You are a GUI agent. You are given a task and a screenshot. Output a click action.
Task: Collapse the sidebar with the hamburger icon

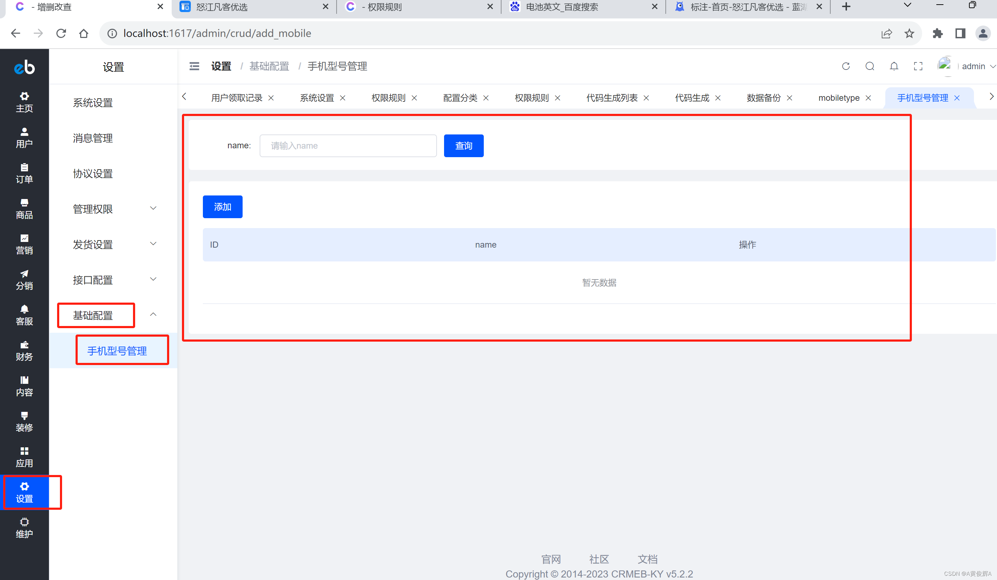click(x=194, y=66)
